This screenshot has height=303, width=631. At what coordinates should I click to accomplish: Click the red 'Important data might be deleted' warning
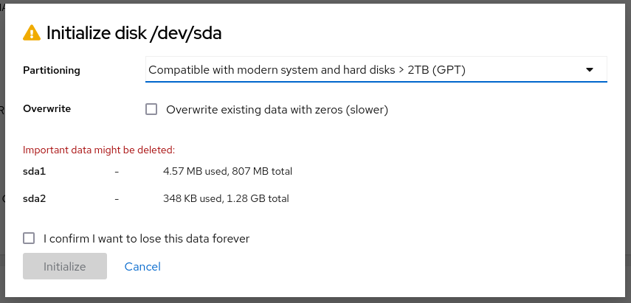(99, 150)
